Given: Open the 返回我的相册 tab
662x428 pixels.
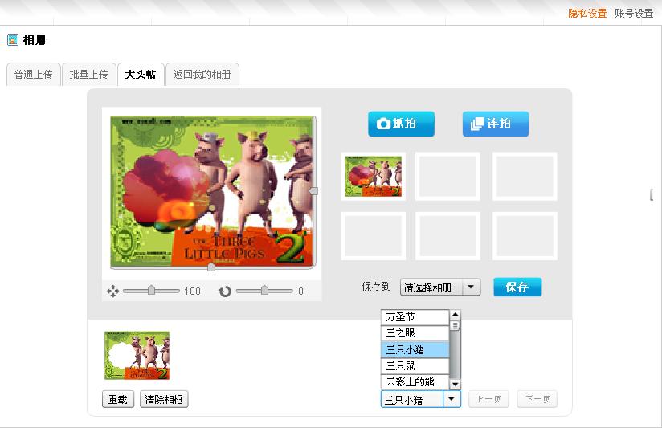Looking at the screenshot, I should coord(202,75).
